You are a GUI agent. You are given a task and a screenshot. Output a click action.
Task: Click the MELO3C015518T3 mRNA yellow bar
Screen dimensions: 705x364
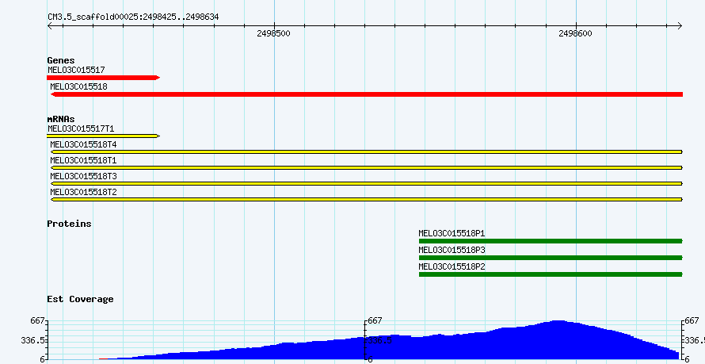(x=367, y=183)
